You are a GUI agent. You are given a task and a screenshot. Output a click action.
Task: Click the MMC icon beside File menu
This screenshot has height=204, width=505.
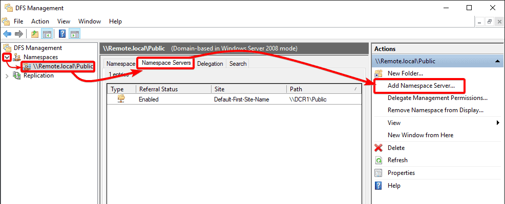tap(6, 21)
